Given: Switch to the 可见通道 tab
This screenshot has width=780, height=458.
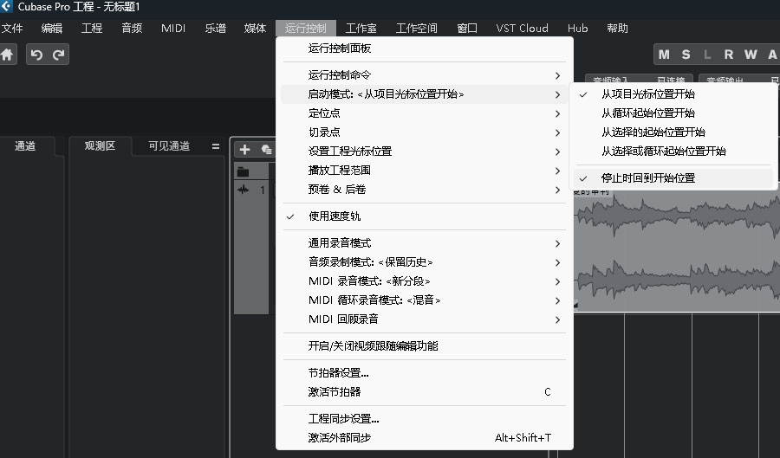Looking at the screenshot, I should pos(169,146).
